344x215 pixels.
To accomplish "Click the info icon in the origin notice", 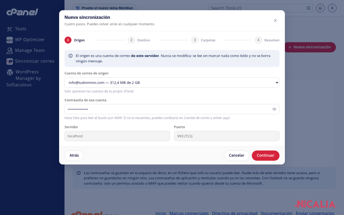I will [71, 56].
